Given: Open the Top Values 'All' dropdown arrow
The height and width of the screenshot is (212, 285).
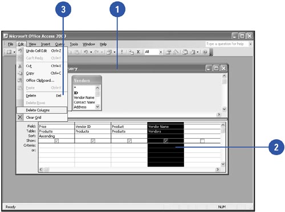Looking at the screenshot, I should click(x=161, y=52).
